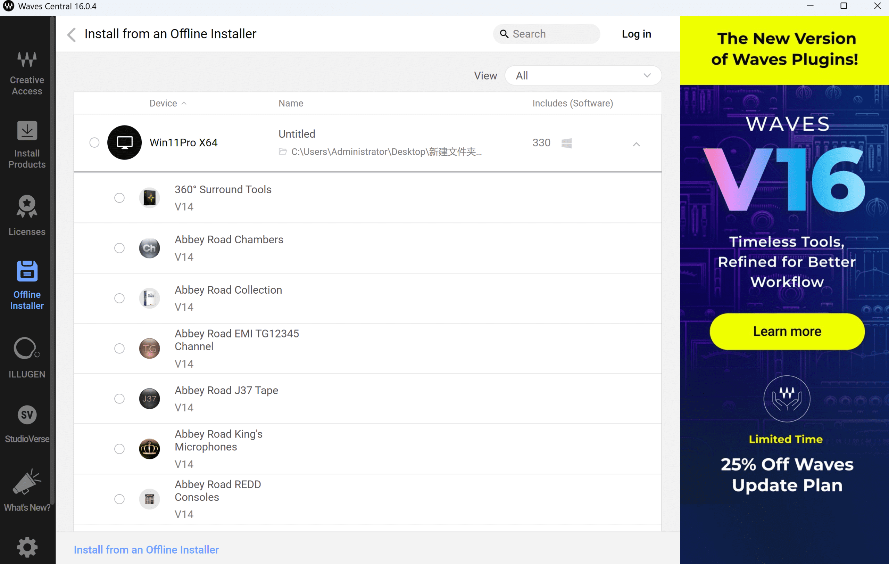The height and width of the screenshot is (564, 889).
Task: Select the Abbey Road King's Microphones radio button
Action: [119, 449]
